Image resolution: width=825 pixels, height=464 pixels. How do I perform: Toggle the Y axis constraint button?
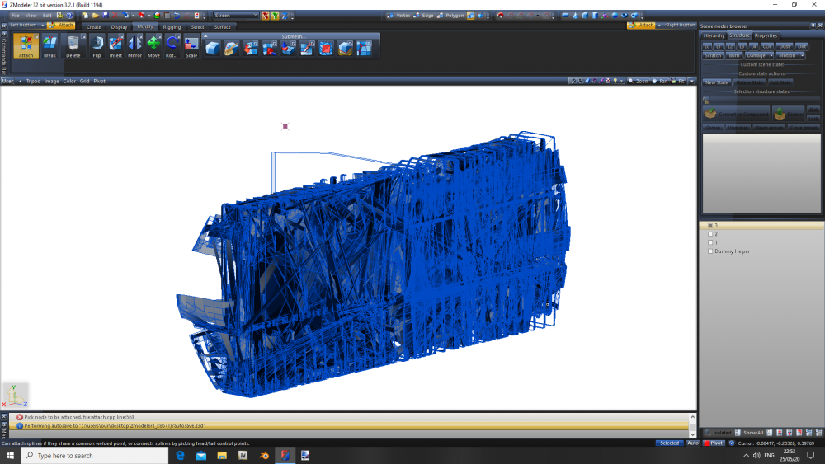275,15
